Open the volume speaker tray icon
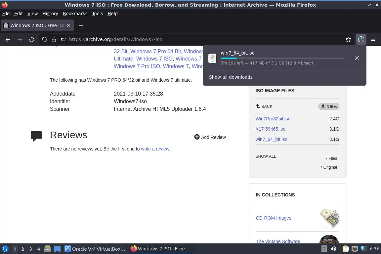This screenshot has height=254, width=381. pyautogui.click(x=334, y=249)
